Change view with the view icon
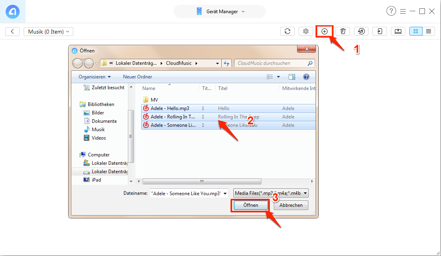The image size is (441, 256). 270,77
